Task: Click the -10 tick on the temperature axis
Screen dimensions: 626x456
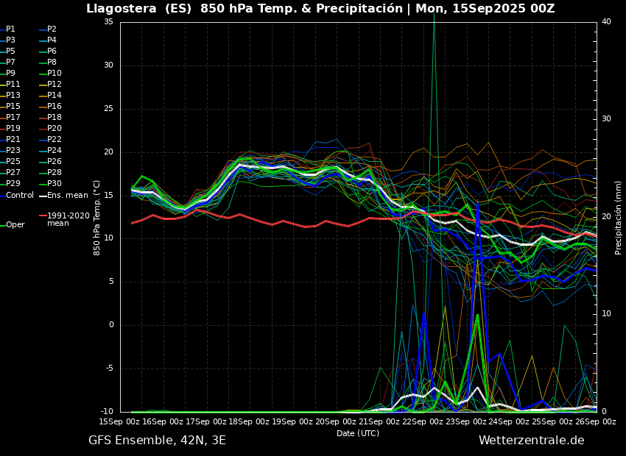Action: pyautogui.click(x=107, y=411)
